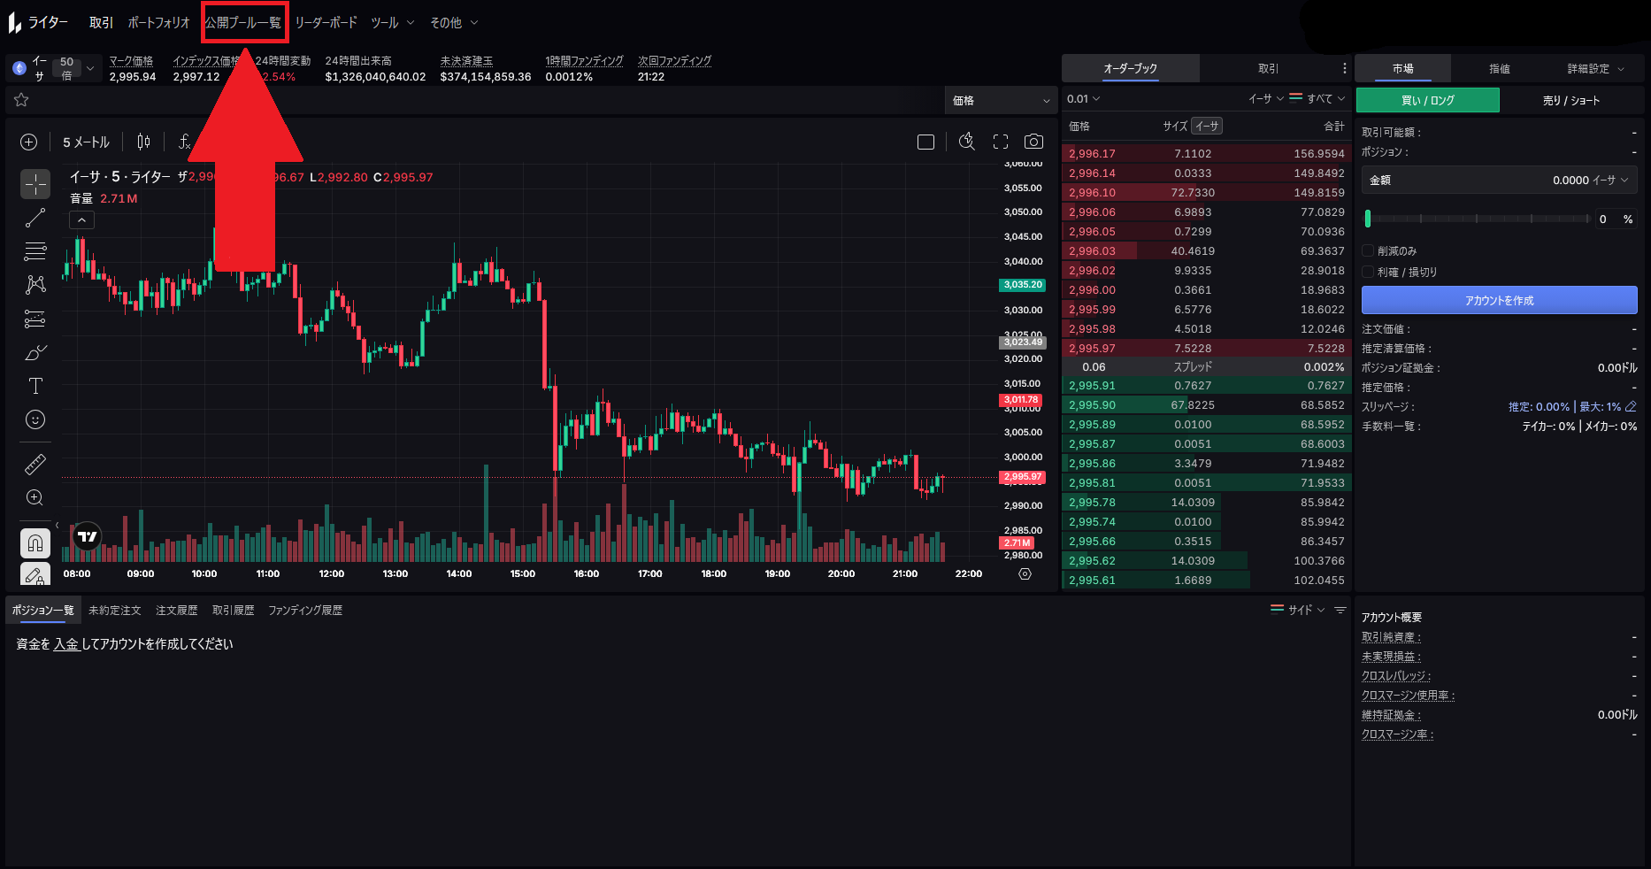Open the emoji sticker tool
Viewport: 1651px width, 869px height.
(x=35, y=419)
